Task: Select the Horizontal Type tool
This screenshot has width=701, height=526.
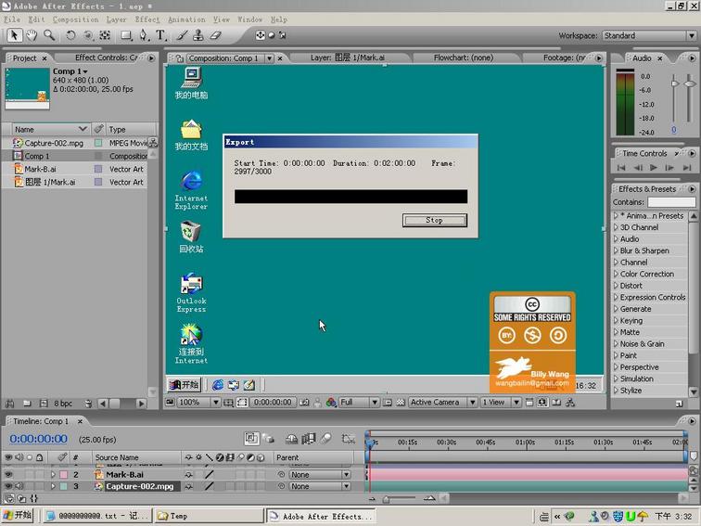Action: (x=160, y=35)
